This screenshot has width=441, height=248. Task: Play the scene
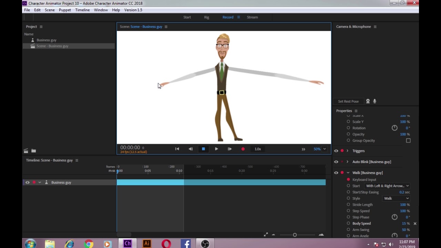coord(216,149)
